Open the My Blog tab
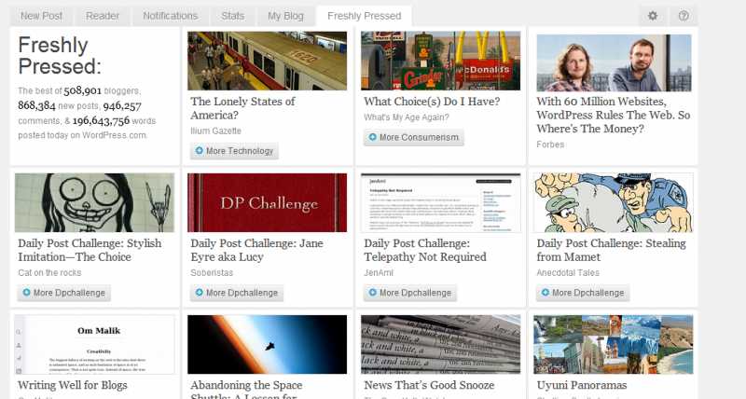Screen dimensions: 746x399 pos(285,16)
